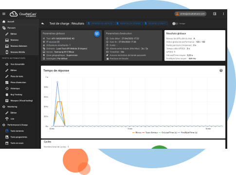
Task: Click the user email account chip
Action: coord(190,14)
